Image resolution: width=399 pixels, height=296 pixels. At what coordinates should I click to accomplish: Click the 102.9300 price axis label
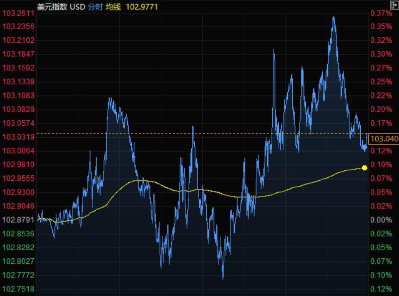point(18,192)
